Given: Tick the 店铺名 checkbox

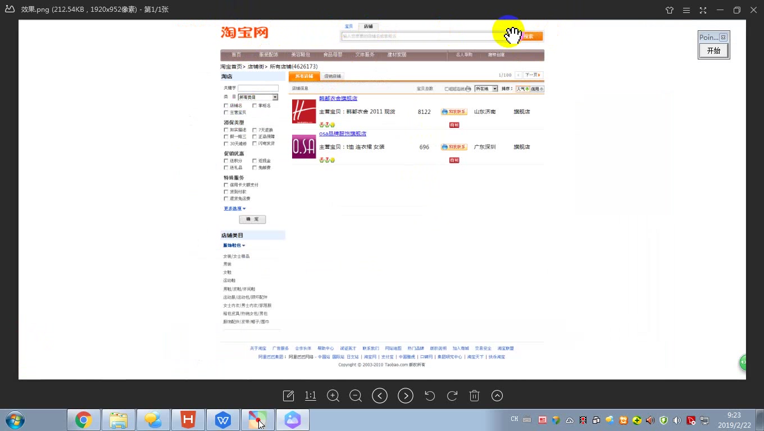Looking at the screenshot, I should (226, 106).
